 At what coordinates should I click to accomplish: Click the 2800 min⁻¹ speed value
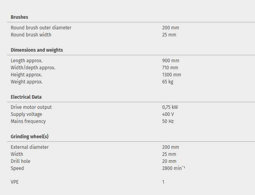[173, 168]
